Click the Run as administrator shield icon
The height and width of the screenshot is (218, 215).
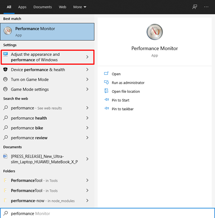106,83
